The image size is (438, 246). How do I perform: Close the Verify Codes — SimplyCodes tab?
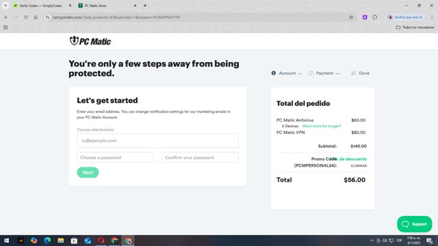click(x=70, y=5)
